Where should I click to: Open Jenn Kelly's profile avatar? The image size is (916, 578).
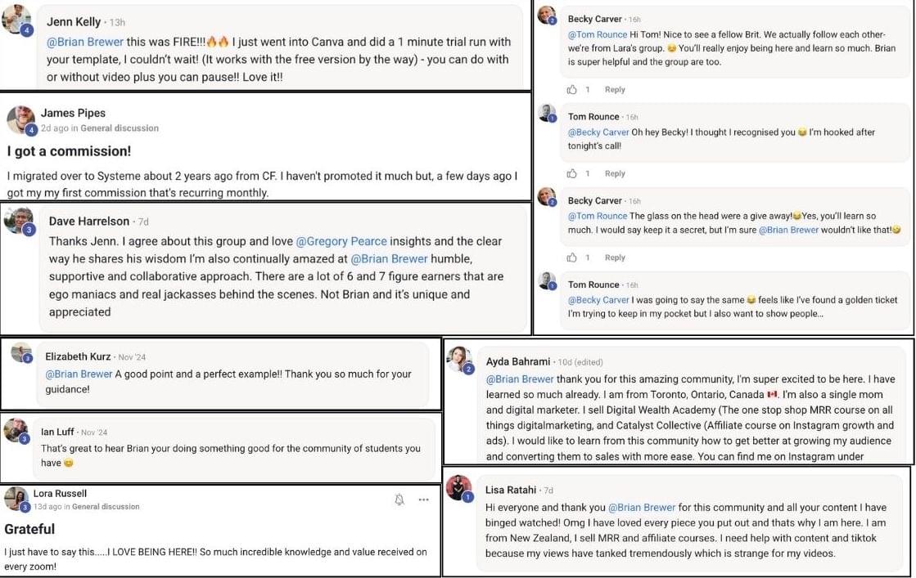(17, 19)
